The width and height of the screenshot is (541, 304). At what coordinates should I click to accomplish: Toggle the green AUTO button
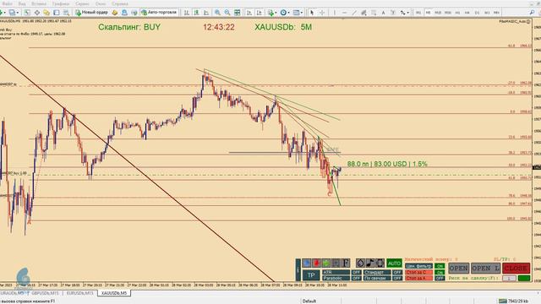click(x=395, y=263)
